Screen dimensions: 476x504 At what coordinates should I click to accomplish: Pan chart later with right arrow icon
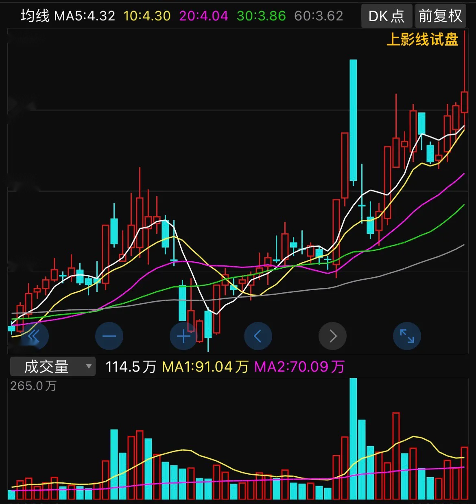coord(332,336)
